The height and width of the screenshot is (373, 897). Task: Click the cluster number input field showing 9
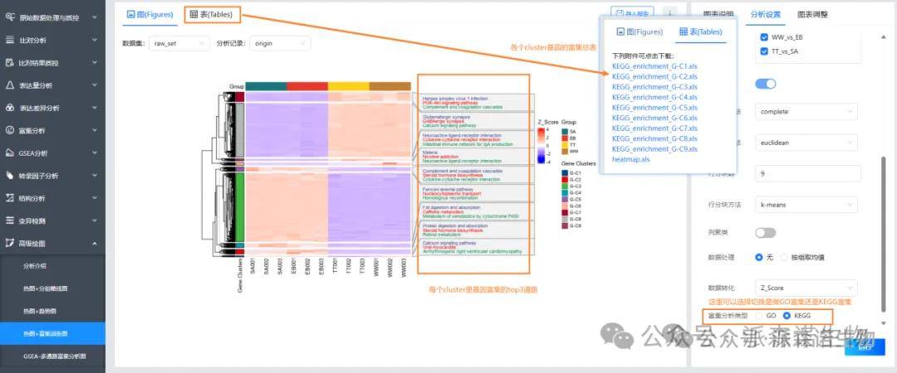pos(805,173)
